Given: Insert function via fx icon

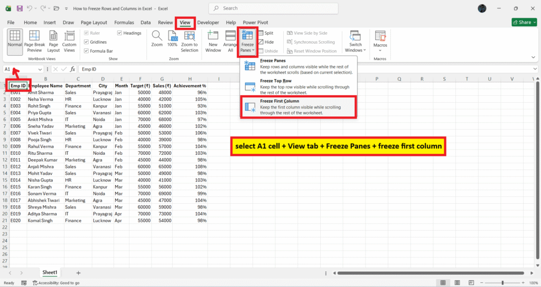Looking at the screenshot, I should [x=72, y=69].
